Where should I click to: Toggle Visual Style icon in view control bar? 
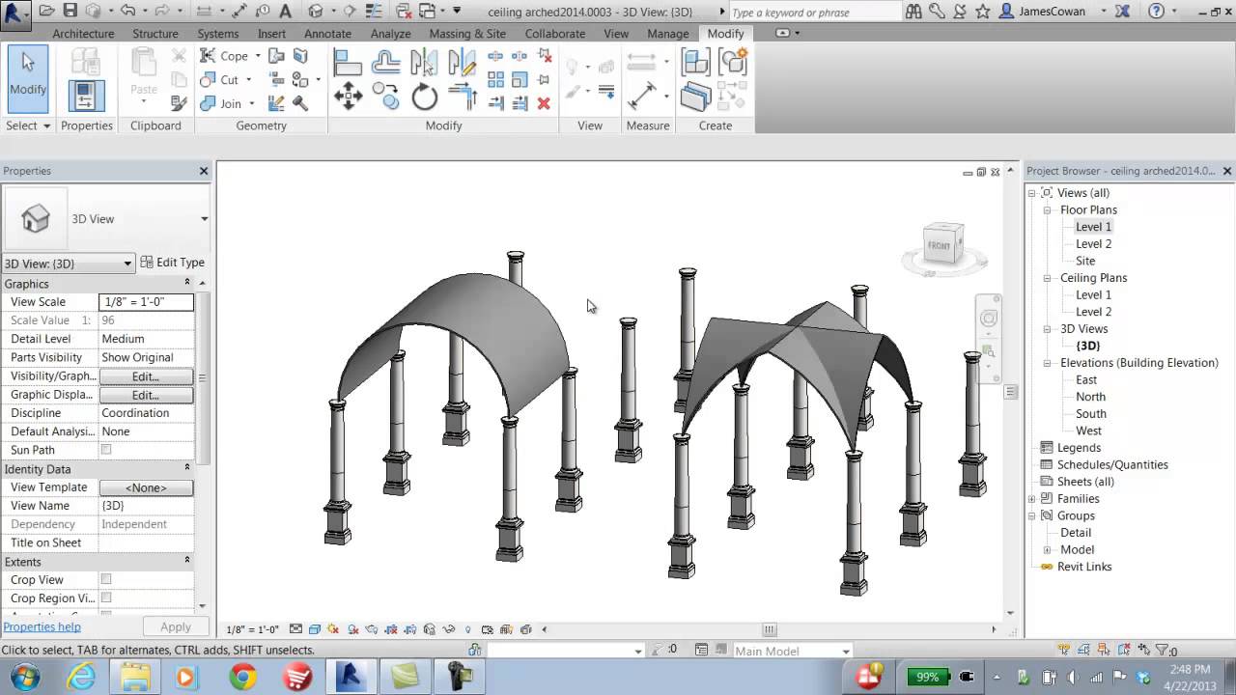coord(315,629)
